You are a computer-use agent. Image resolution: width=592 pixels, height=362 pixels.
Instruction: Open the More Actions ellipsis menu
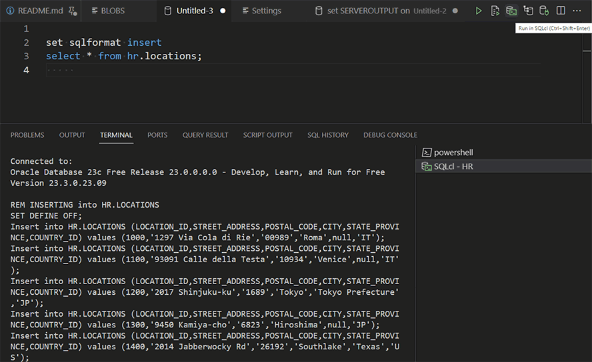(577, 11)
